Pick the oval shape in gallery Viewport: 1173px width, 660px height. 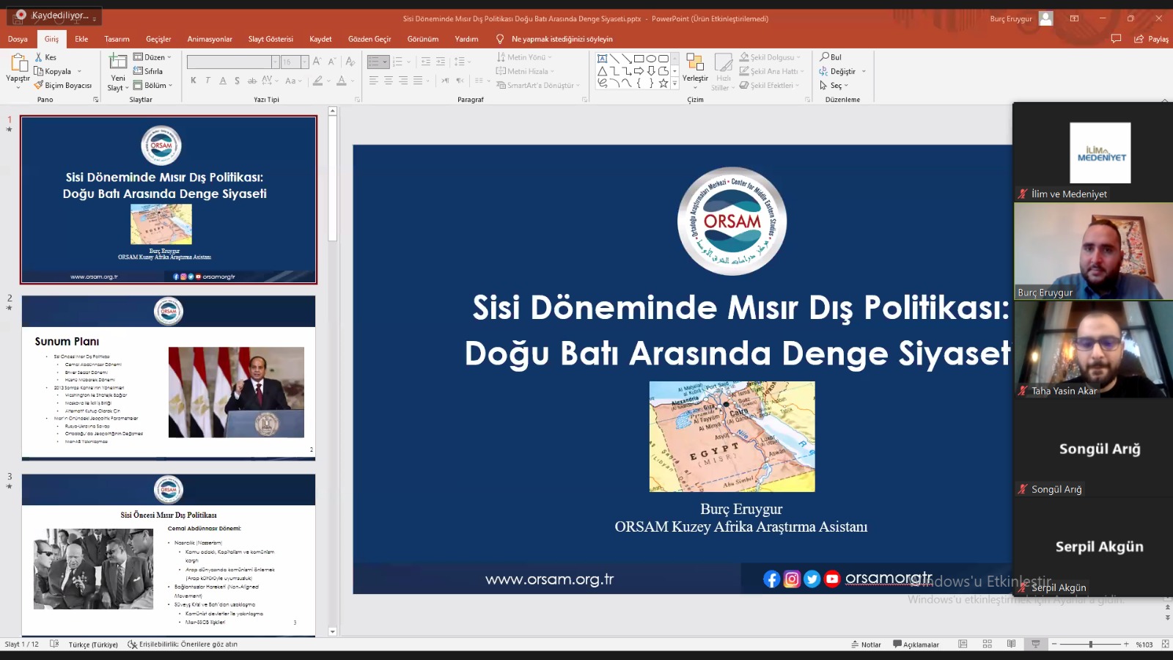tap(651, 59)
